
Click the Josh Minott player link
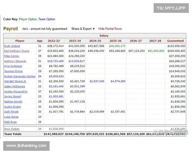pyautogui.click(x=11, y=112)
